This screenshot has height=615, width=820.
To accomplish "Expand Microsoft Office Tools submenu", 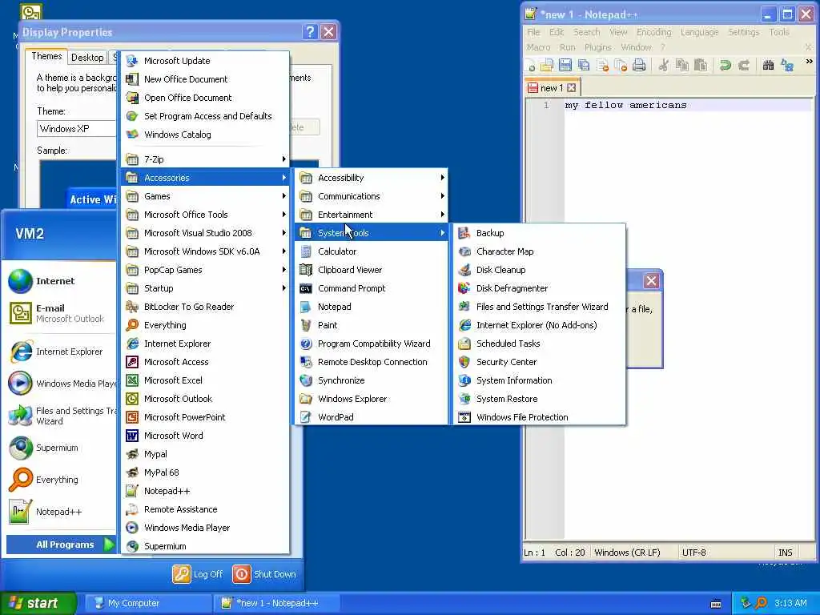I will point(206,215).
